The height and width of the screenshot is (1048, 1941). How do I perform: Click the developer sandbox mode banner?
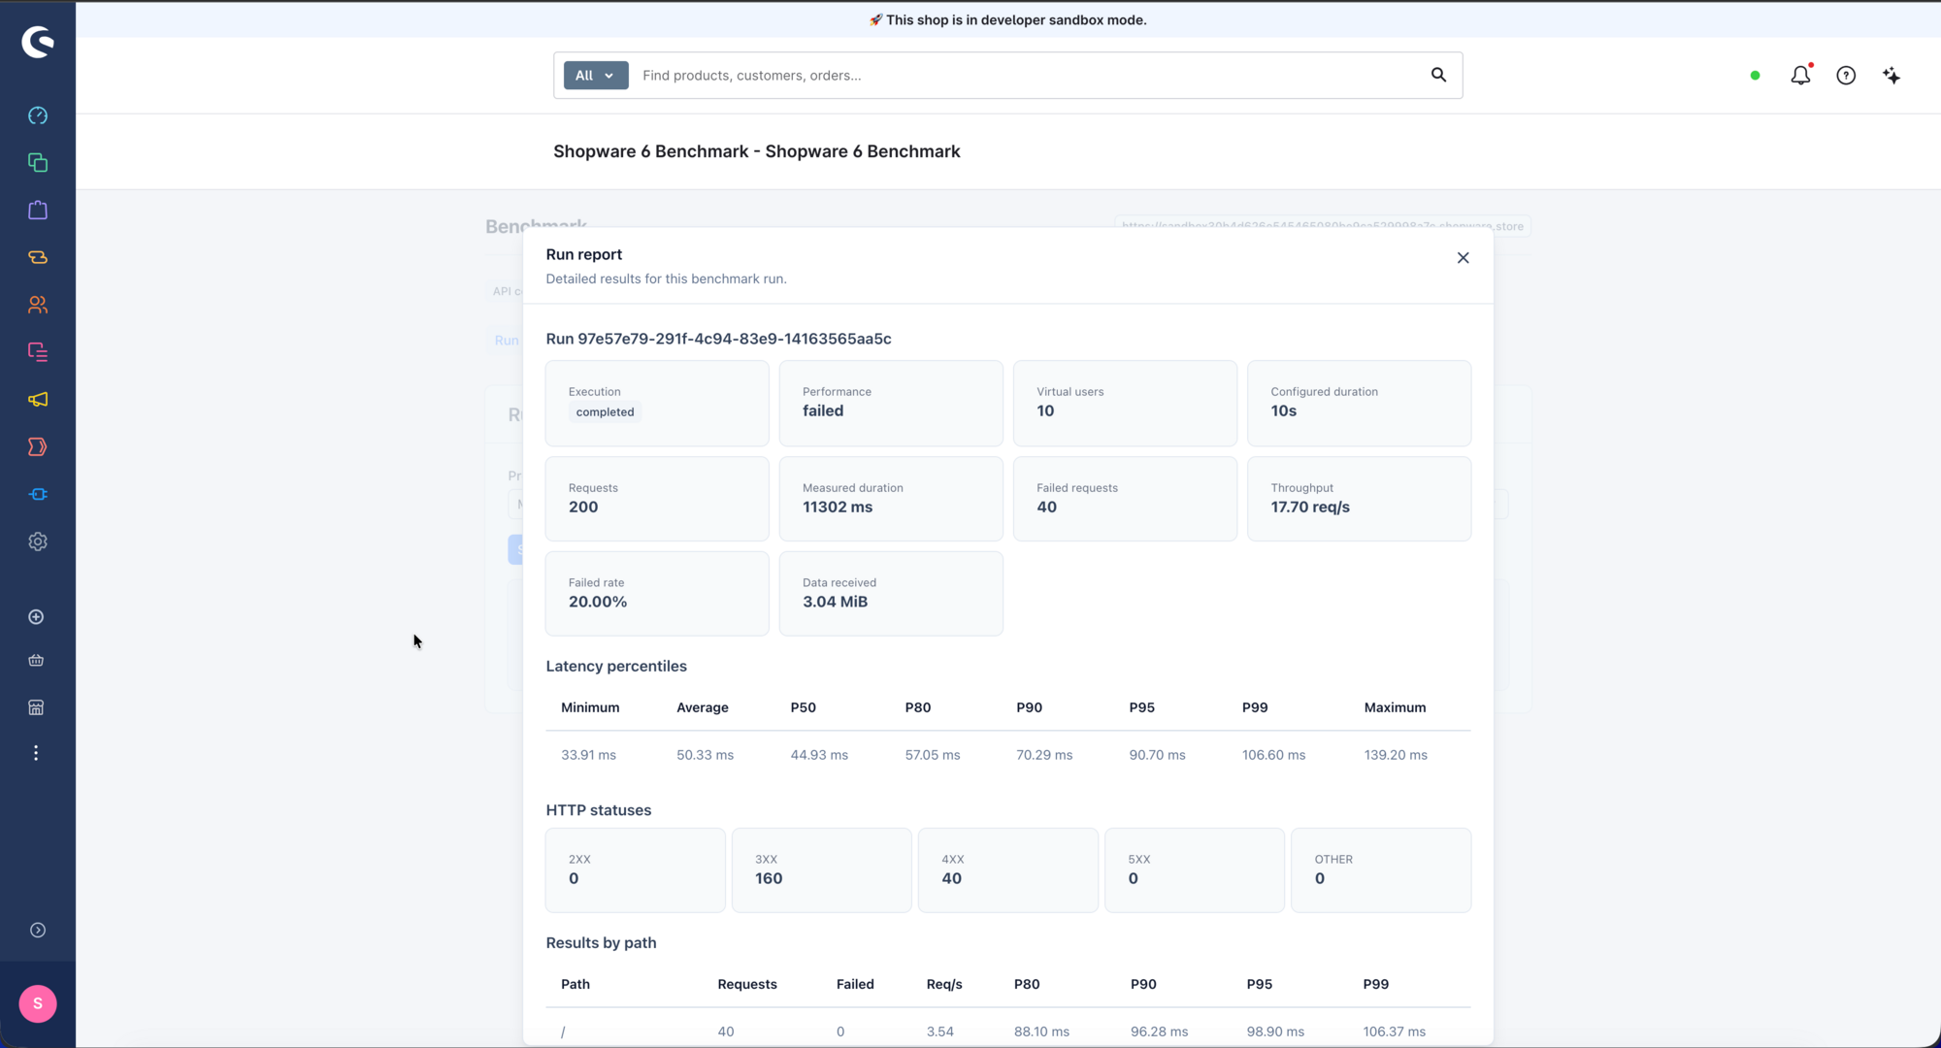coord(1008,19)
